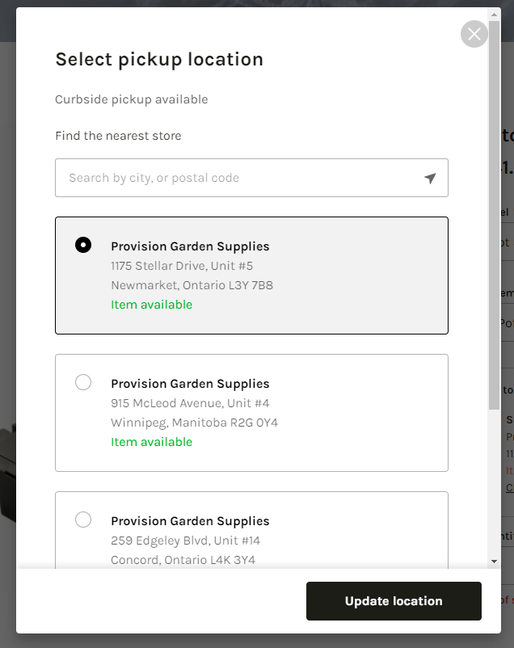Screen dimensions: 514x648
Task: Close the Select pickup location dialog
Action: tap(474, 34)
